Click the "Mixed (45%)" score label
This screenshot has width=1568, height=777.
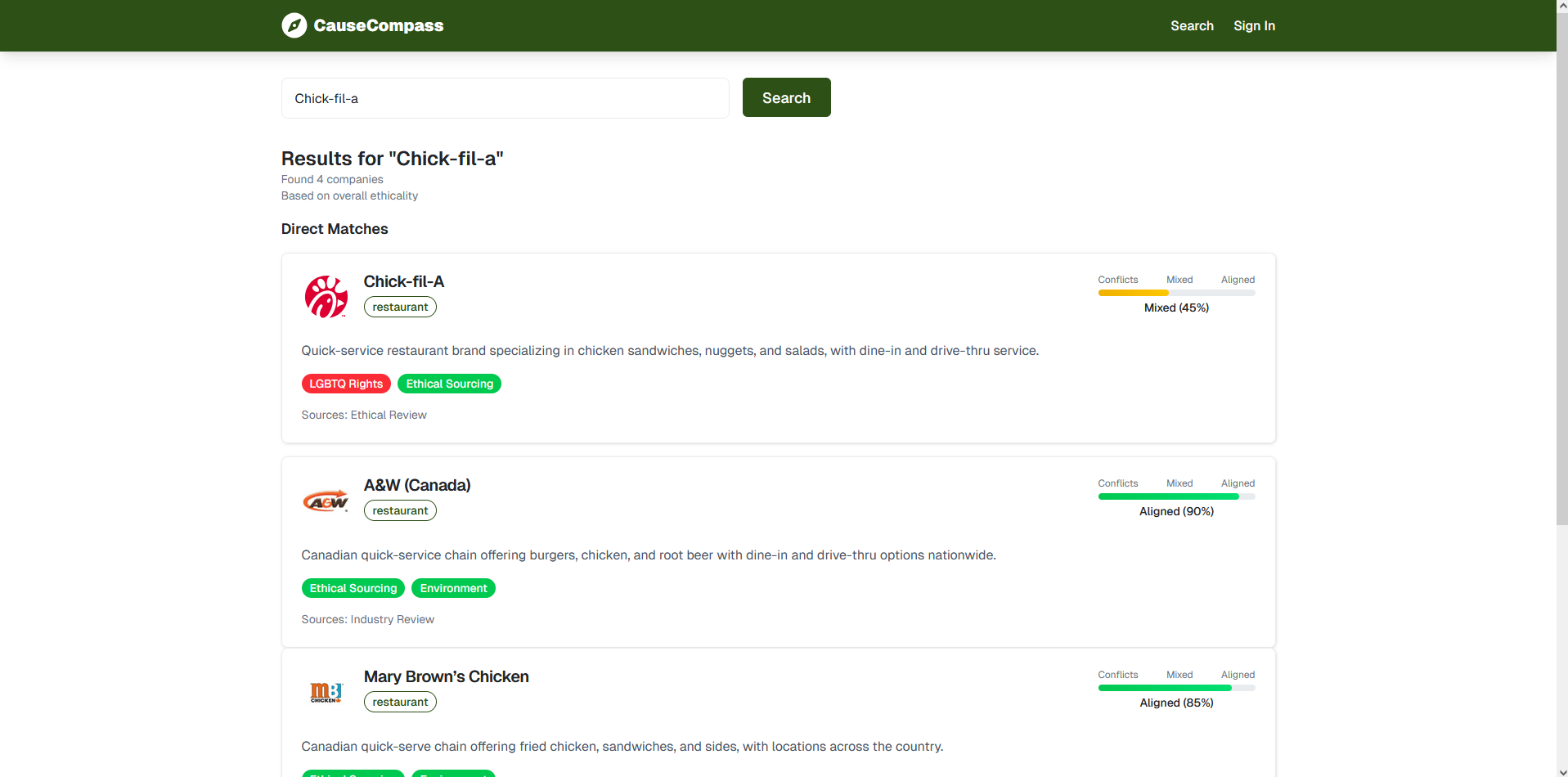tap(1176, 308)
